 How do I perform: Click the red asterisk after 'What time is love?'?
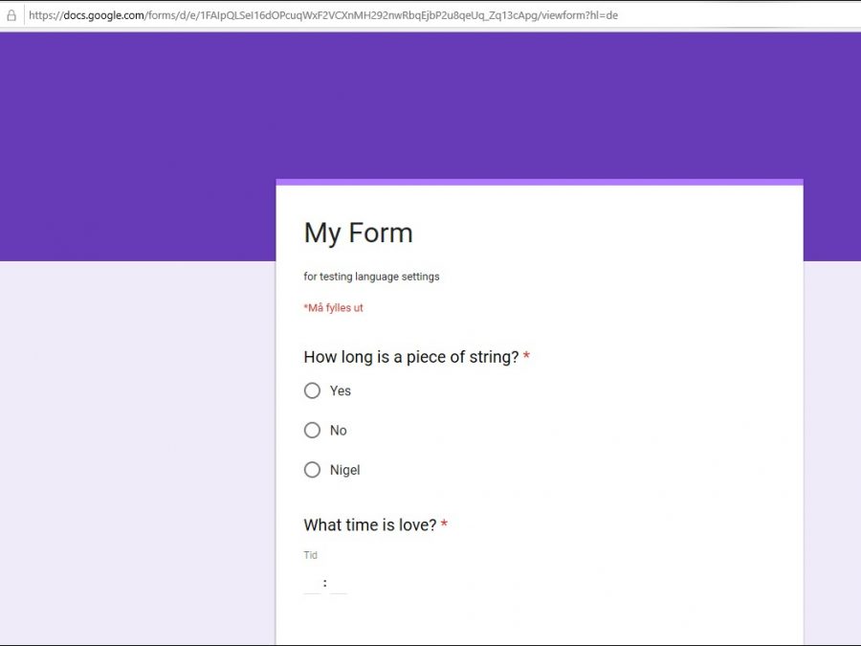click(x=444, y=524)
